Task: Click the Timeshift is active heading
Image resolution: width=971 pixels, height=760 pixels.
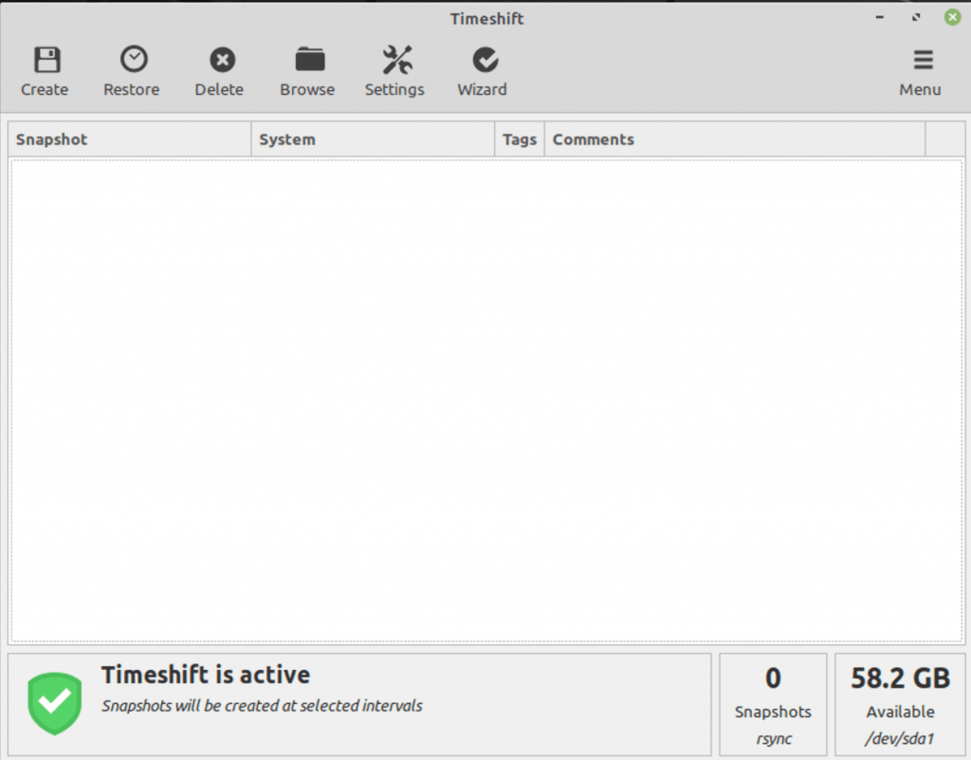Action: click(205, 675)
